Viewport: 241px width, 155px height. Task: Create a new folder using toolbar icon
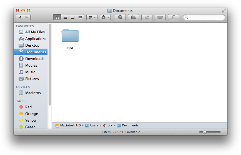(134, 17)
